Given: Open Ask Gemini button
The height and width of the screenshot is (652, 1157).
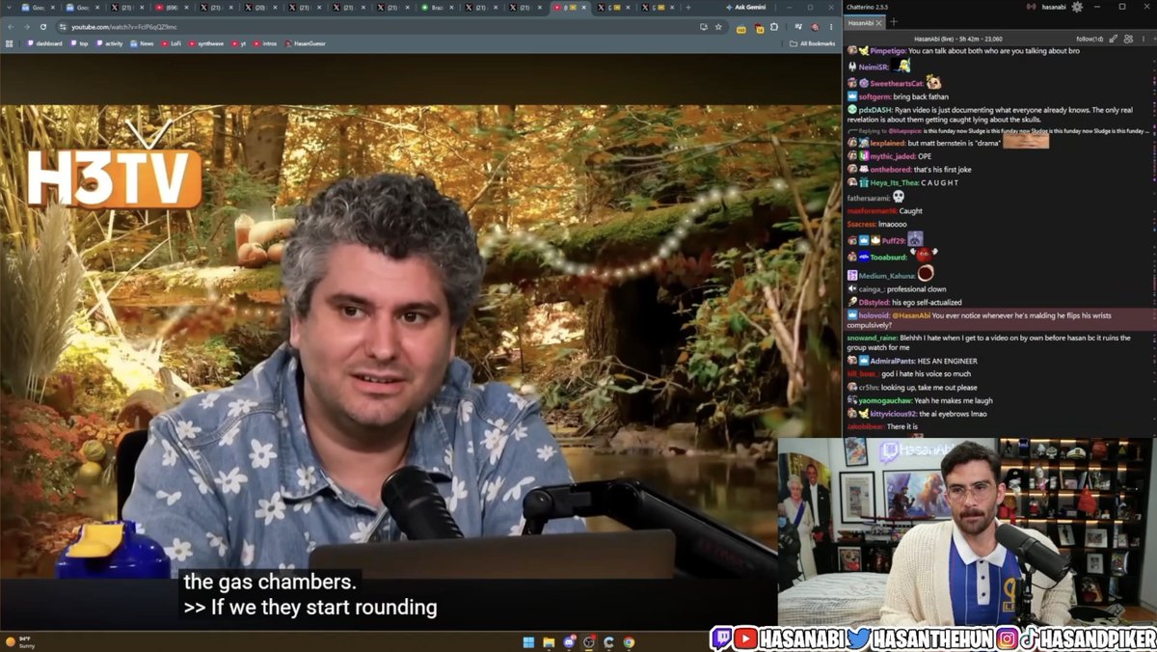Looking at the screenshot, I should pyautogui.click(x=748, y=7).
